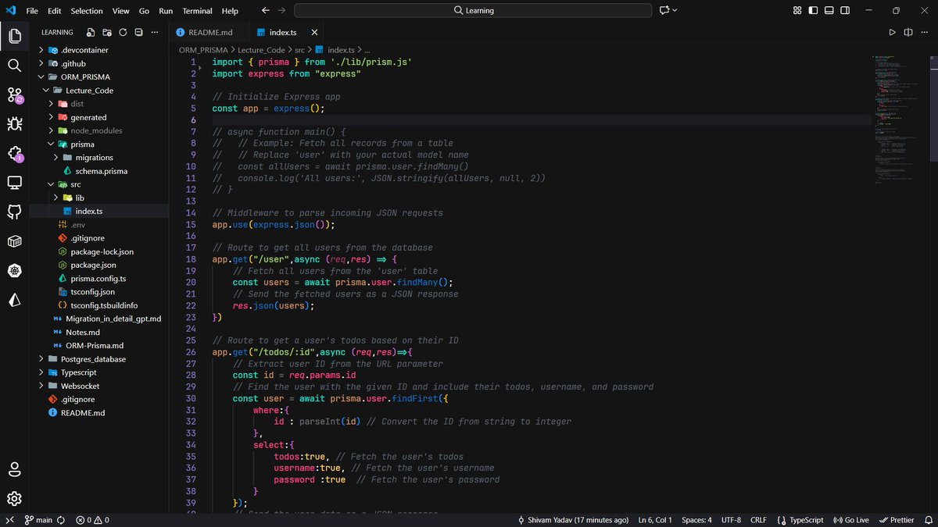This screenshot has height=527, width=938.
Task: Toggle Go Live server
Action: (851, 520)
